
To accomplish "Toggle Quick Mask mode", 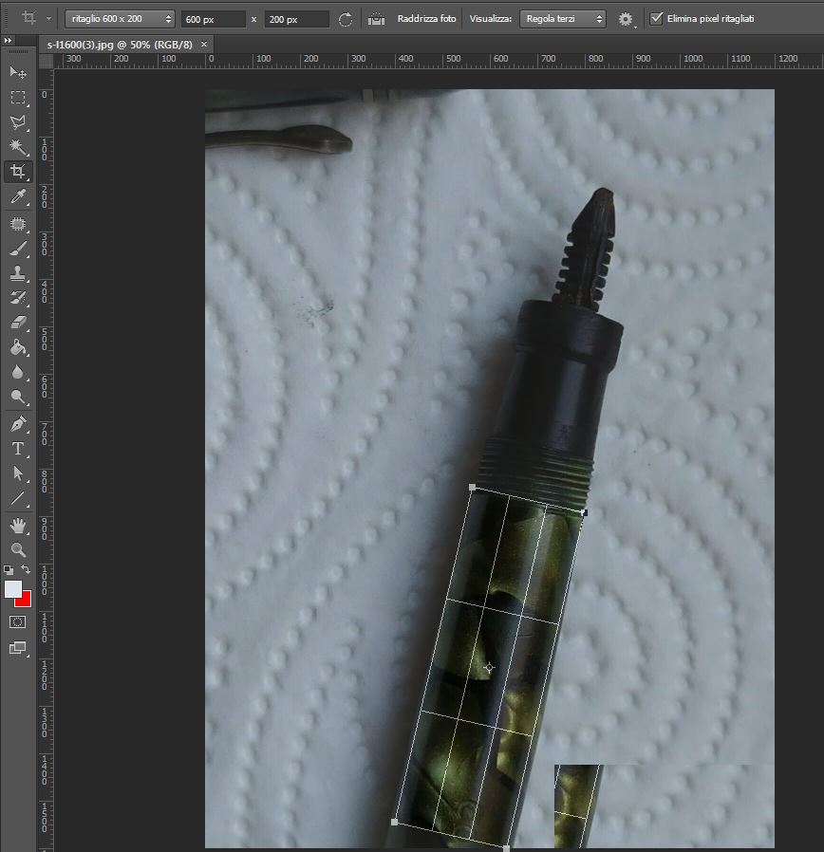I will point(17,621).
